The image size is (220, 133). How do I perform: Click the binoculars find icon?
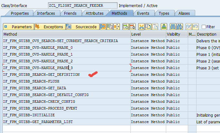pos(173,27)
